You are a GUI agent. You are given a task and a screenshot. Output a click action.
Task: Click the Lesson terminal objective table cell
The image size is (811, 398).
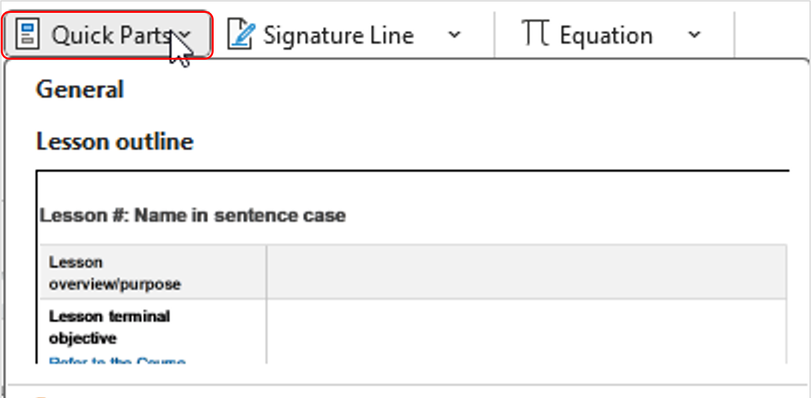point(109,327)
